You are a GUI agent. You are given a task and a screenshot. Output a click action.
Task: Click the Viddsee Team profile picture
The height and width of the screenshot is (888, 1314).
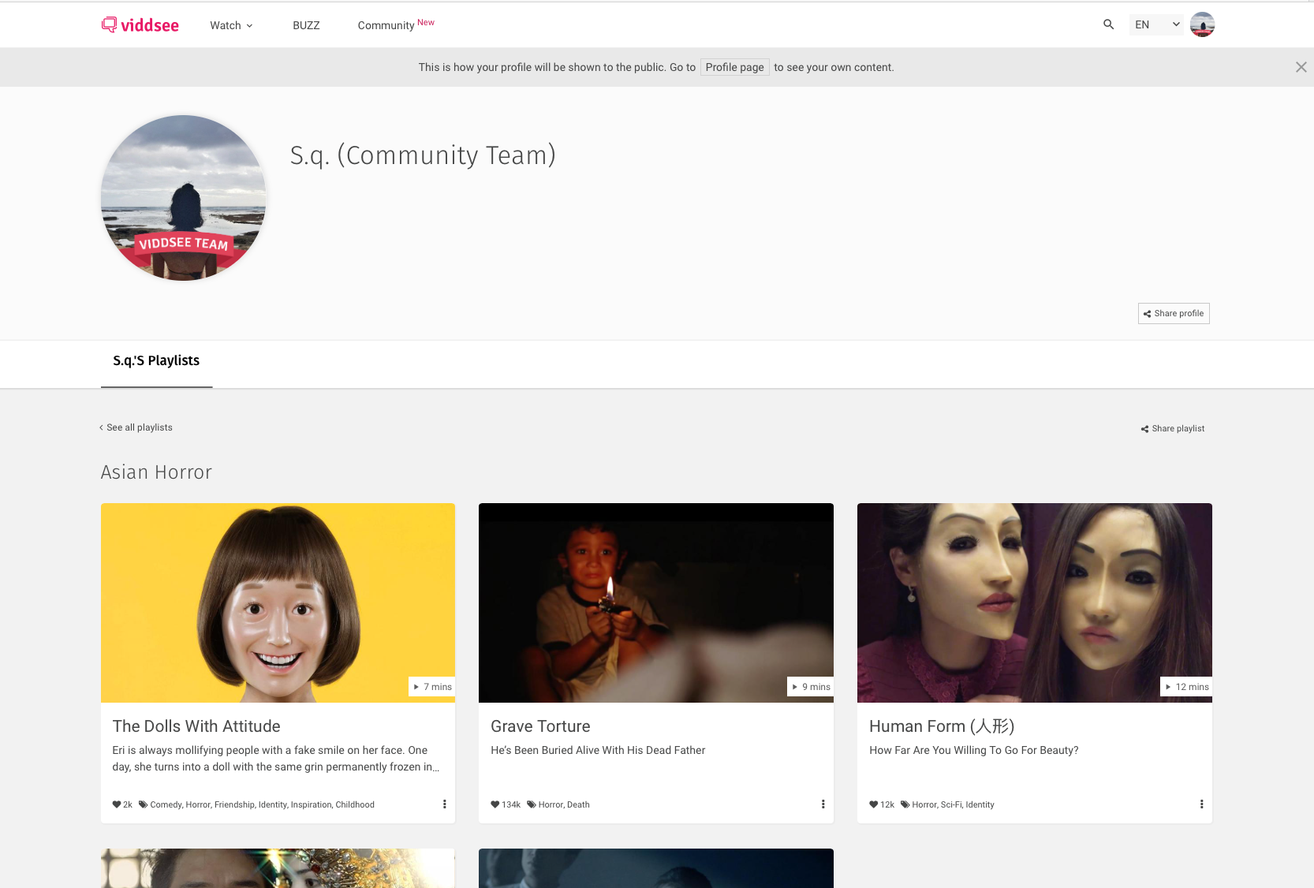pos(183,198)
